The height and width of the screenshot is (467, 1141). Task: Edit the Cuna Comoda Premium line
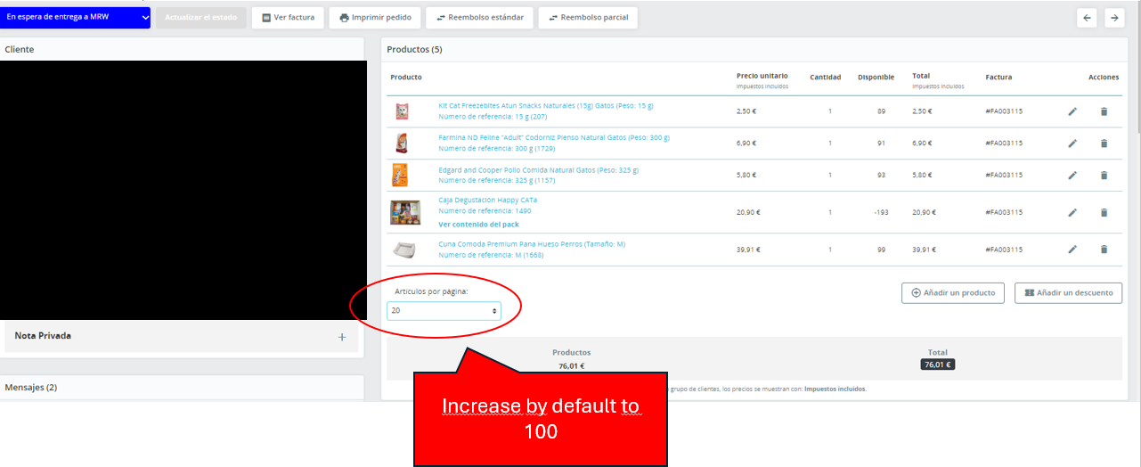[1072, 250]
